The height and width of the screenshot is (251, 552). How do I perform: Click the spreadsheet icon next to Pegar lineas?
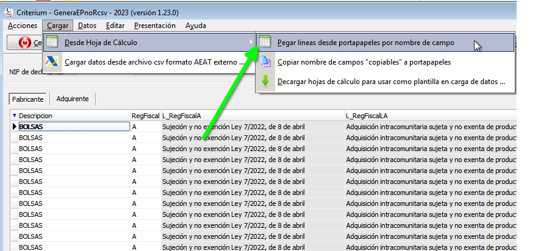coord(265,43)
